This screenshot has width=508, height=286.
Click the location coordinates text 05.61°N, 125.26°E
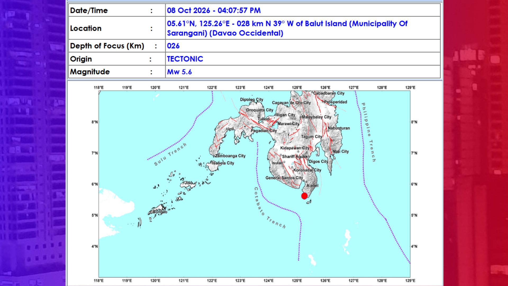coord(198,24)
